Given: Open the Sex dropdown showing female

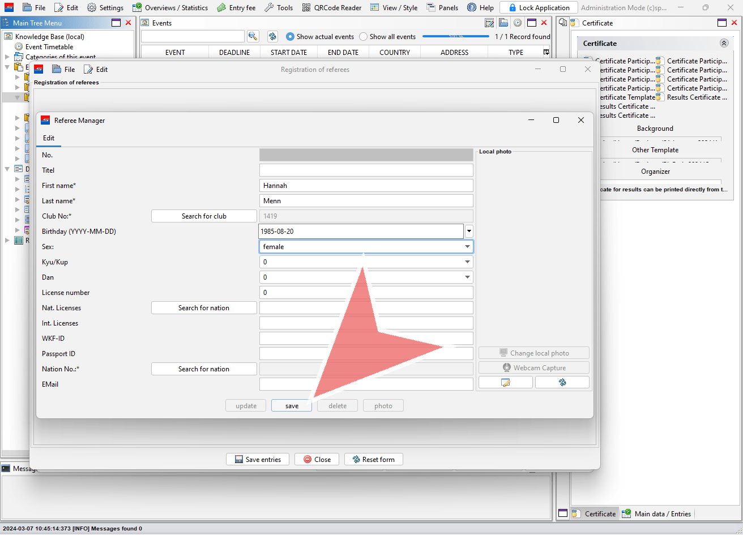Looking at the screenshot, I should (467, 247).
